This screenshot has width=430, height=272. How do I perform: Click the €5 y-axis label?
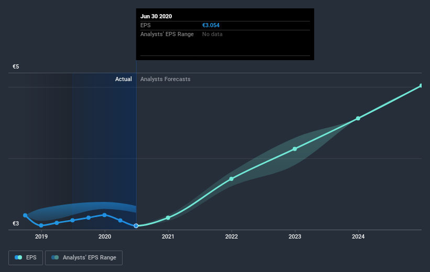(16, 66)
